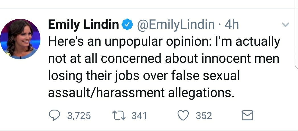Click the 352 likes count
This screenshot has height=131, width=298.
point(204,116)
